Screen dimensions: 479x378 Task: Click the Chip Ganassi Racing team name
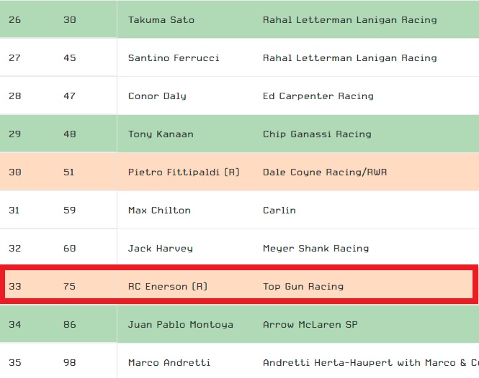(317, 134)
